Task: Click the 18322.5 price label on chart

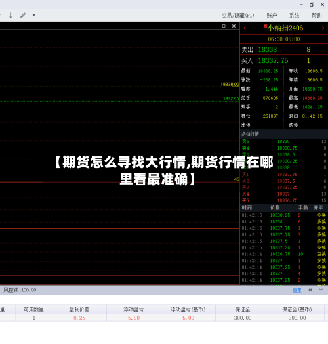Action: (231, 98)
